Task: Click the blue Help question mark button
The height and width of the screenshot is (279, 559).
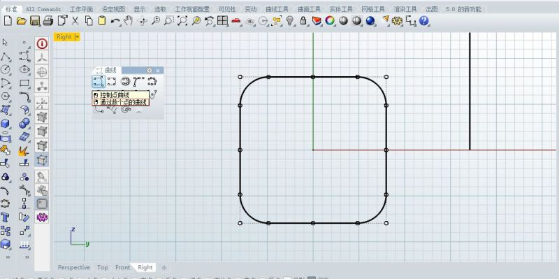Action: click(423, 21)
